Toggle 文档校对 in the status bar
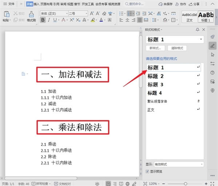 63,183
